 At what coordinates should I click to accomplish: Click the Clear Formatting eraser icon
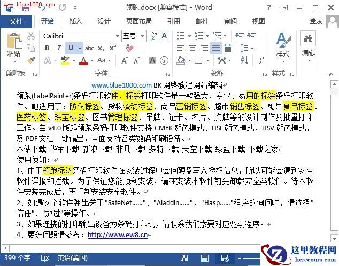[x=129, y=48]
